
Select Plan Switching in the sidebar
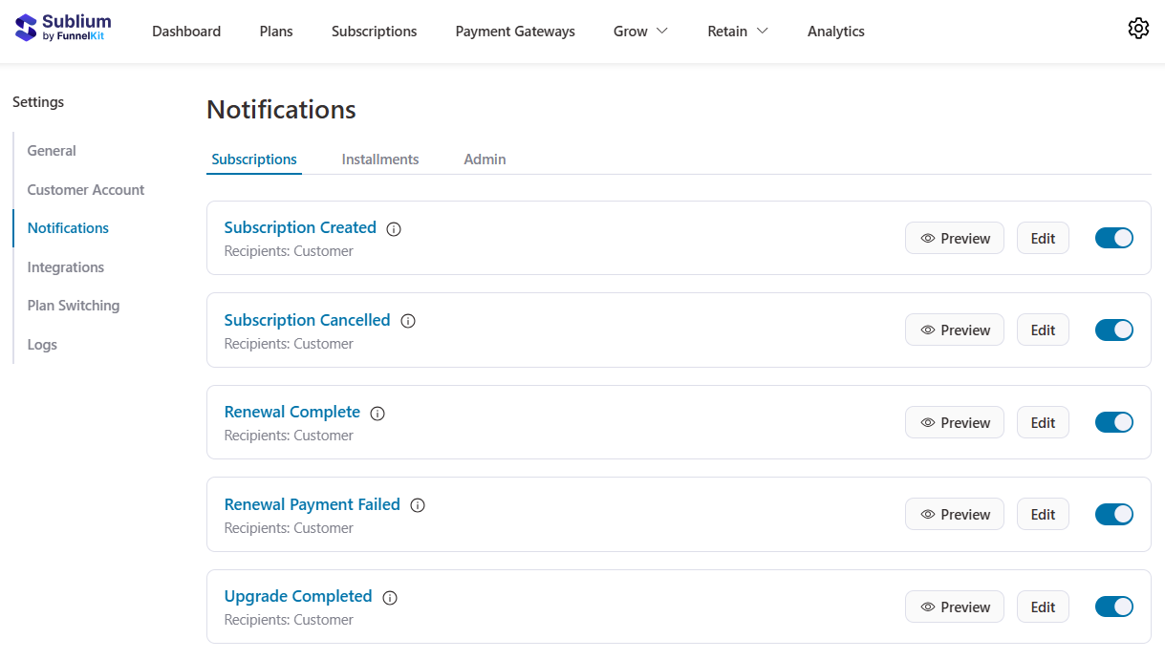(73, 305)
